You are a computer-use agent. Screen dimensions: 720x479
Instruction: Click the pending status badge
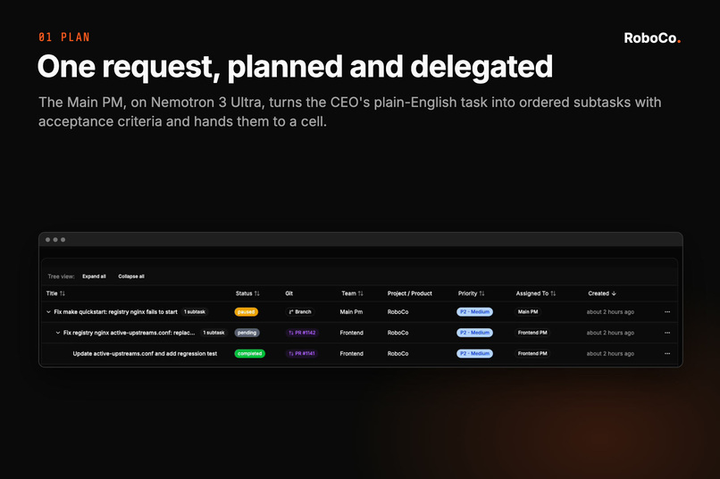click(247, 333)
